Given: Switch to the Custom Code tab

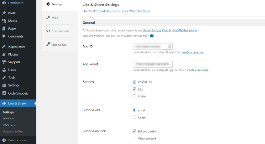Looking at the screenshot, I should pyautogui.click(x=60, y=31).
